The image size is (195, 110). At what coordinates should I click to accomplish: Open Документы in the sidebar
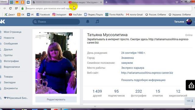[x=11, y=88]
